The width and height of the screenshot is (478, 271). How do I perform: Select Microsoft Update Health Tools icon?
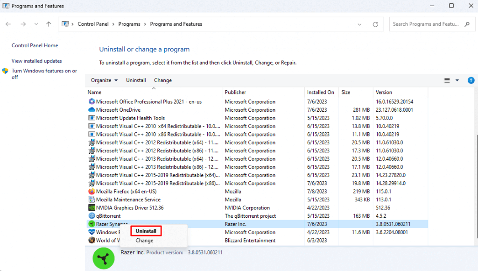[91, 118]
